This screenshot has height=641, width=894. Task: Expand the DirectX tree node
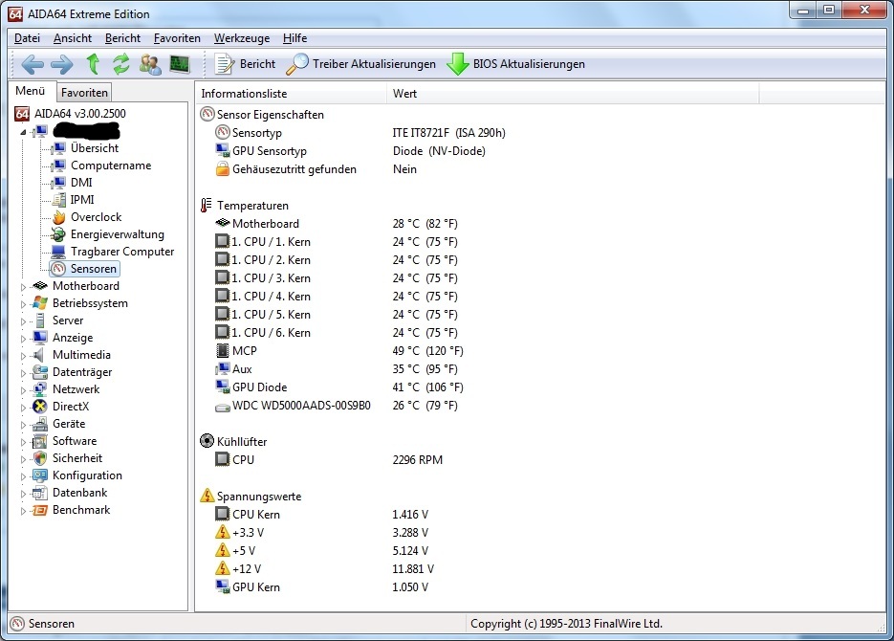pos(23,408)
